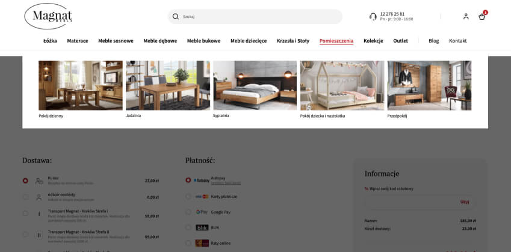Click the Magnat Meble logo
This screenshot has width=511, height=252.
[x=48, y=16]
